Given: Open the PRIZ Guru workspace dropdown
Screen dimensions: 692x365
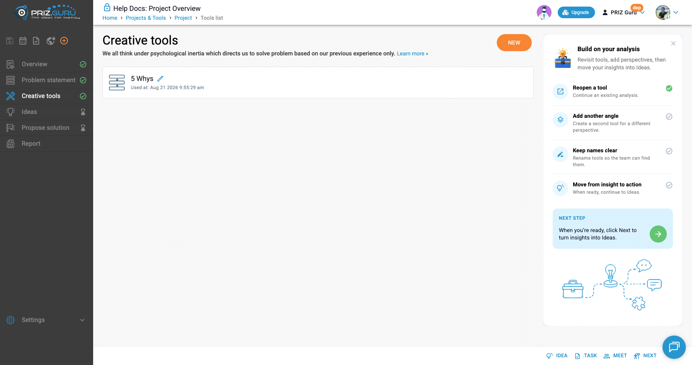Looking at the screenshot, I should pyautogui.click(x=624, y=12).
